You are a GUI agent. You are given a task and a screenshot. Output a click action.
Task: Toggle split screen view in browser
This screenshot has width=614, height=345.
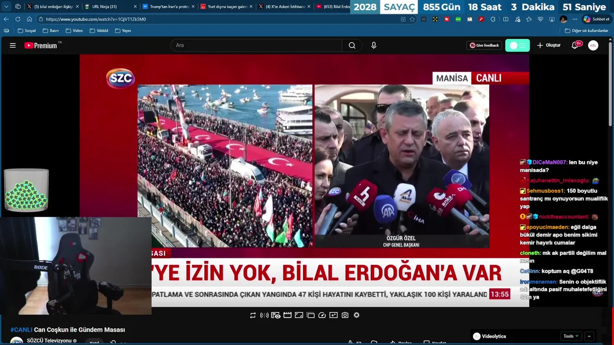pos(506,19)
